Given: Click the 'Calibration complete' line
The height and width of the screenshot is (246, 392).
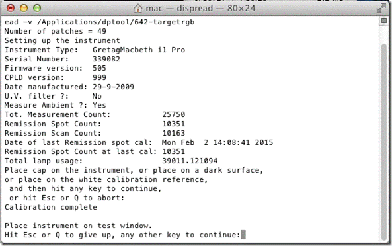Looking at the screenshot, I should tap(51, 207).
